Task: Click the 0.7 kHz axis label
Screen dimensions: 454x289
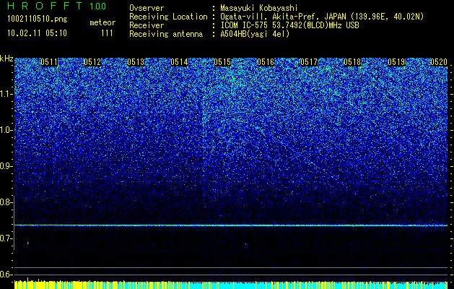Action: tap(6, 238)
